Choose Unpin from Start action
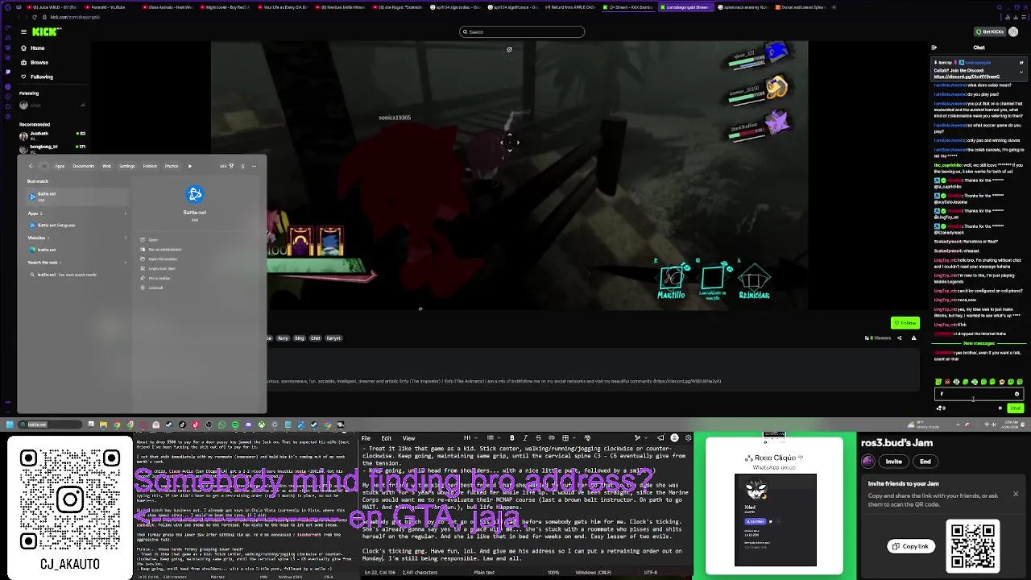 tap(157, 268)
